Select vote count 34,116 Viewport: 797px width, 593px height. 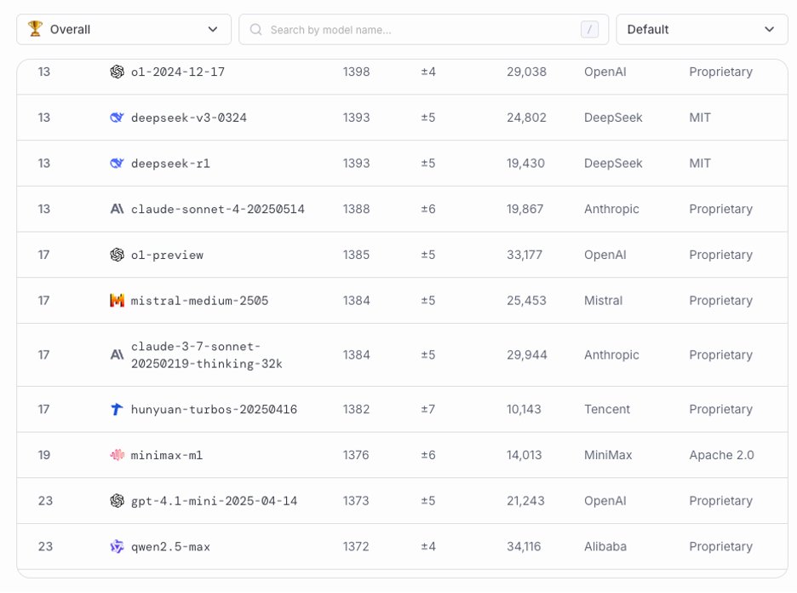524,547
